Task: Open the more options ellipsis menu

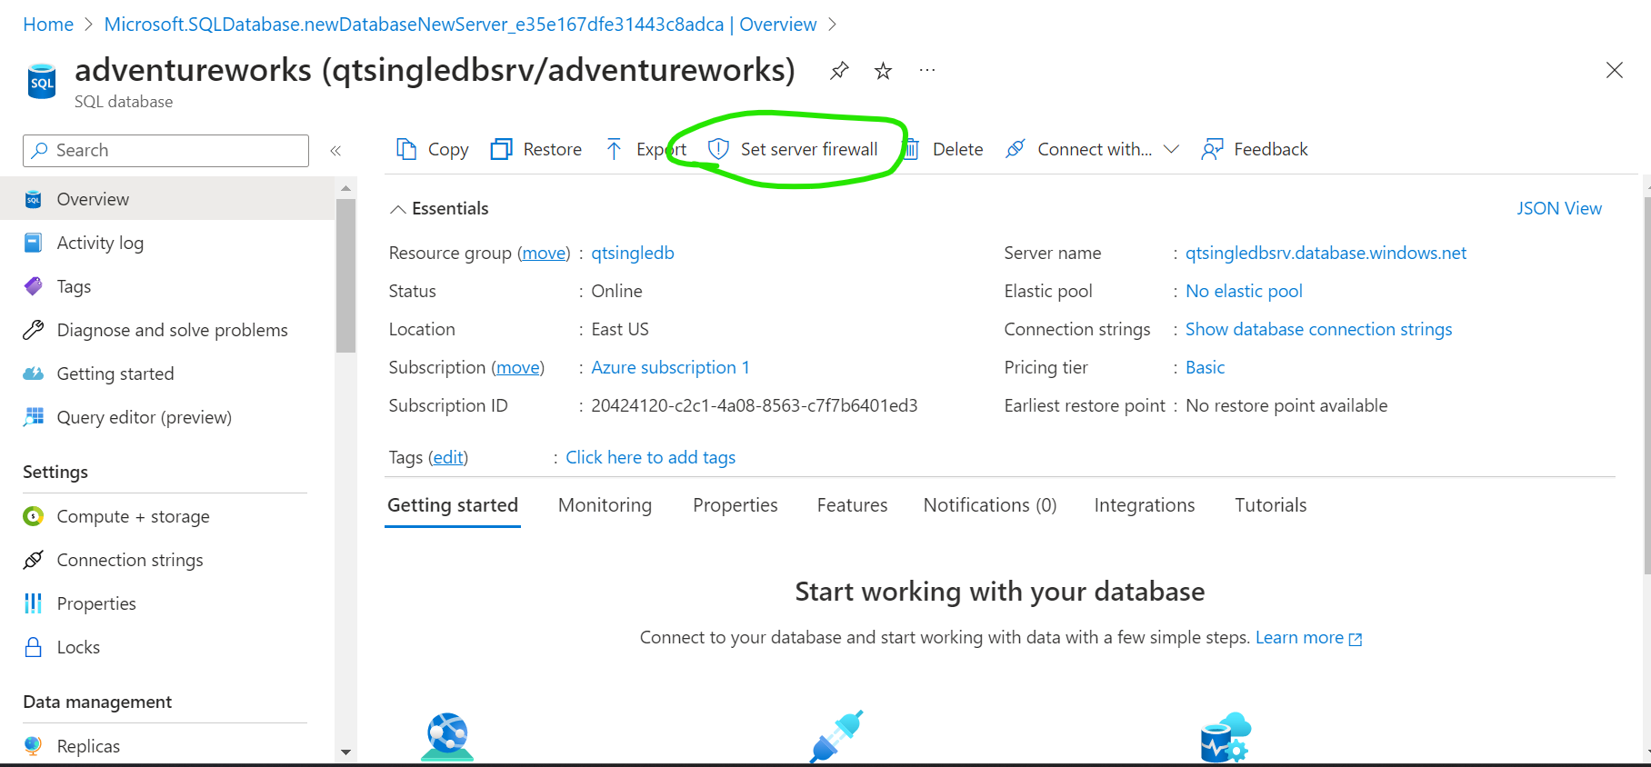Action: click(927, 70)
